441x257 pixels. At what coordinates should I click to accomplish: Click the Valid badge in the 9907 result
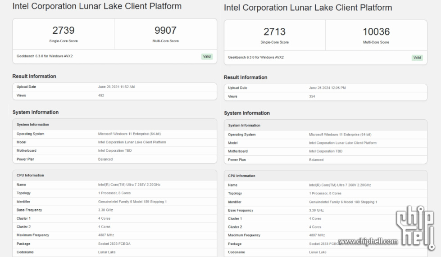point(207,56)
